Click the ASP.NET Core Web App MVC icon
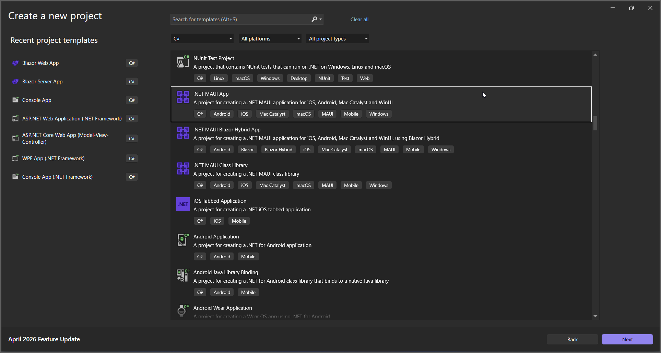 [15, 139]
